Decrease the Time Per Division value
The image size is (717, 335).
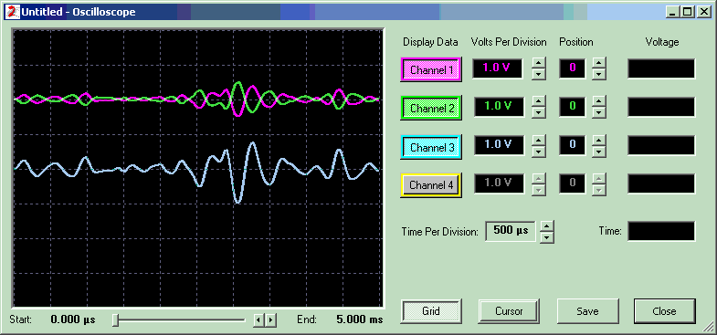point(547,237)
